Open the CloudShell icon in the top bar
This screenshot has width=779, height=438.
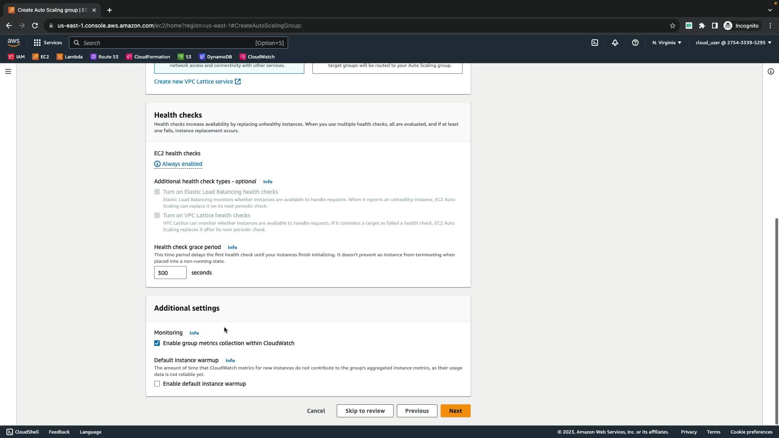coord(595,43)
